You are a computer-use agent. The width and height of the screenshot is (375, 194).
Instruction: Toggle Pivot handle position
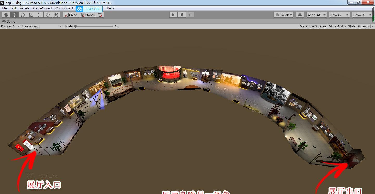tap(71, 15)
